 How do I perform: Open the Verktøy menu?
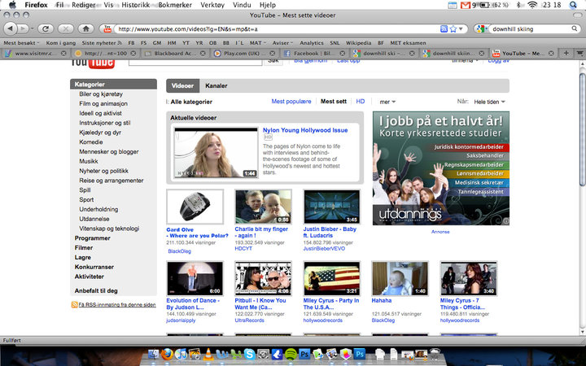click(x=212, y=5)
